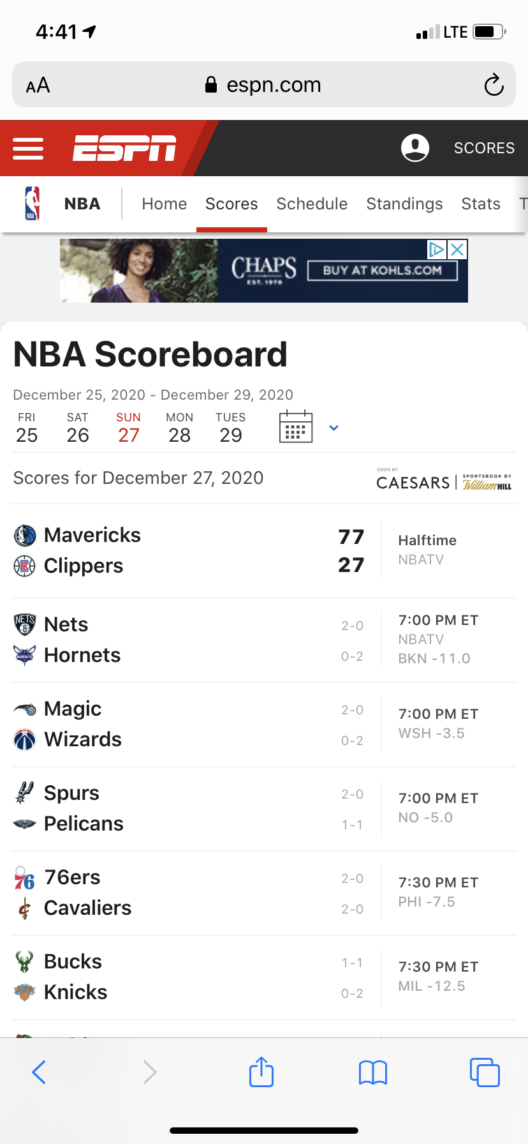Viewport: 528px width, 1144px height.
Task: Expand the date range dropdown chevron
Action: [334, 428]
